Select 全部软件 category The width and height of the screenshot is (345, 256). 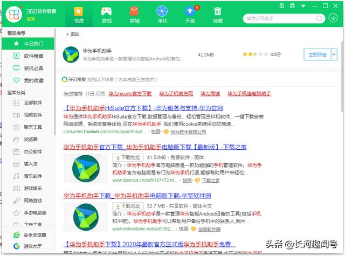coord(28,102)
